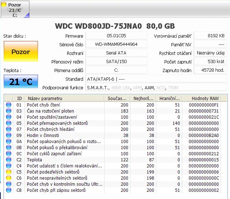This screenshot has width=230, height=199.
Task: Click the Standard field ATA/ATAPI-6
Action: click(156, 79)
